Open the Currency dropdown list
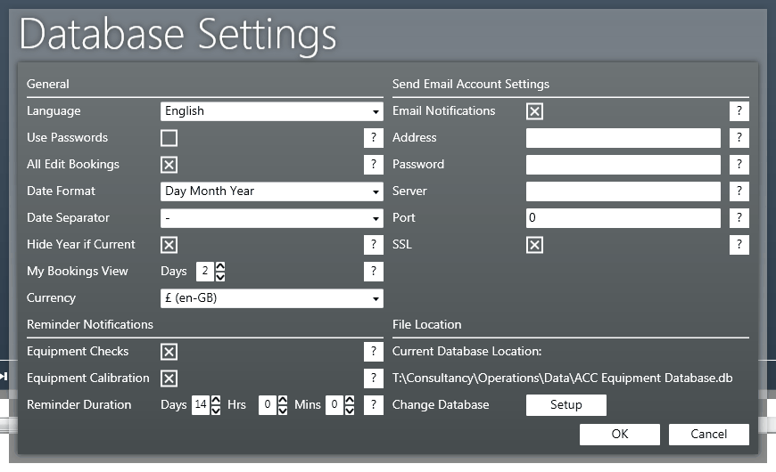 coord(272,298)
